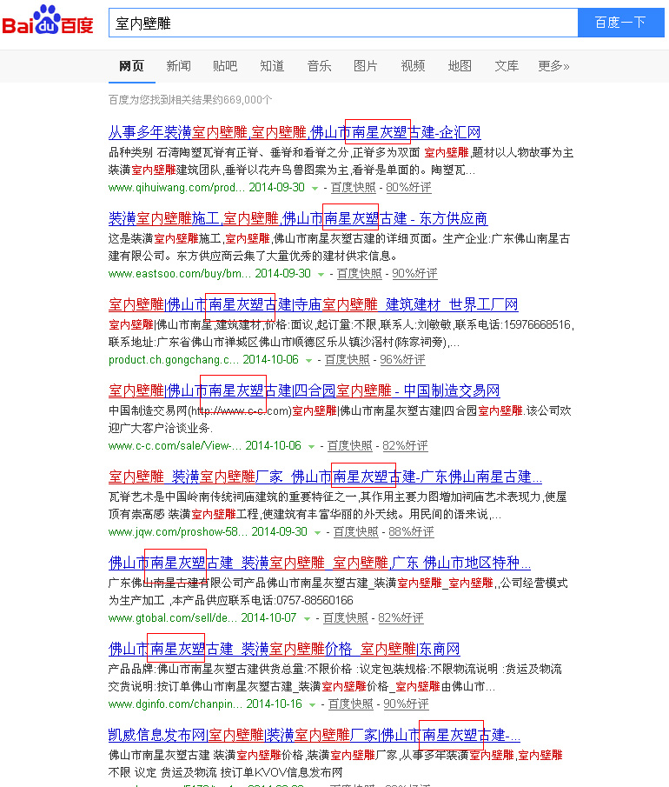The image size is (669, 787).
Task: Click the 96%好评 rating link
Action: (x=403, y=360)
